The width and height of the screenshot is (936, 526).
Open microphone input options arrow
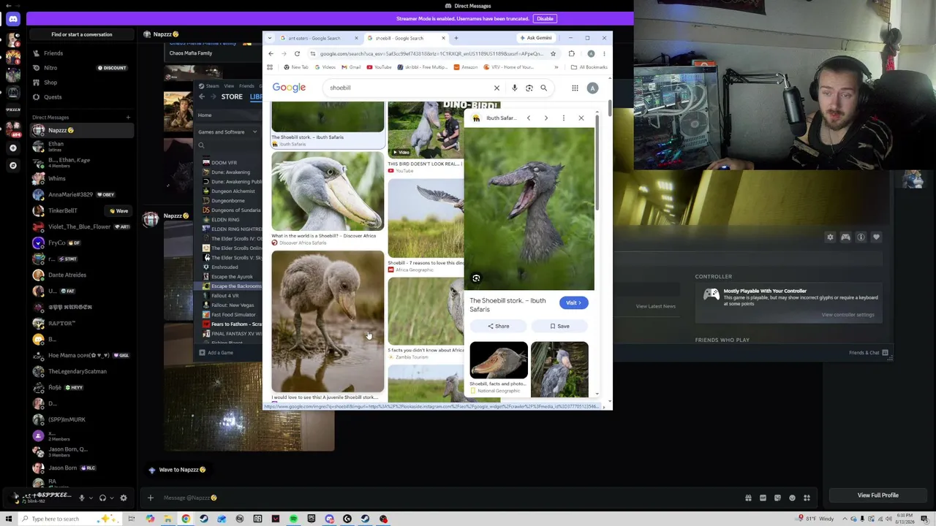(89, 498)
